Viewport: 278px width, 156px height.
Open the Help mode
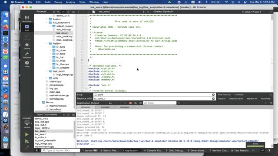click(x=27, y=64)
